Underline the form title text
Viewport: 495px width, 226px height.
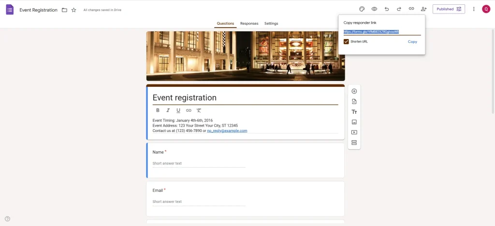coord(178,110)
